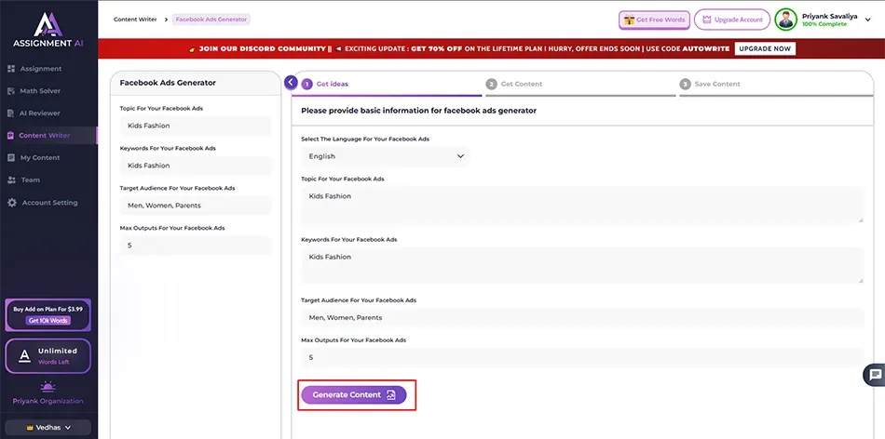The height and width of the screenshot is (439, 885).
Task: Click the user profile avatar
Action: (785, 20)
